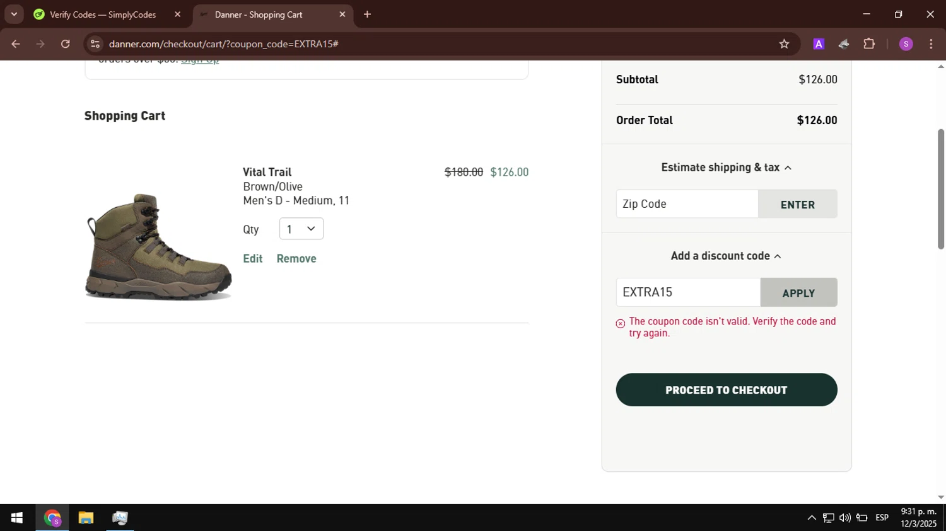This screenshot has width=946, height=531.
Task: Open the Windows Start menu
Action: pyautogui.click(x=17, y=518)
